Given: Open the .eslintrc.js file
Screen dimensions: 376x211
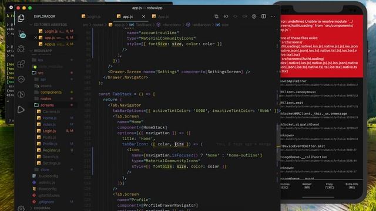Looking at the screenshot, I should coord(47,182).
